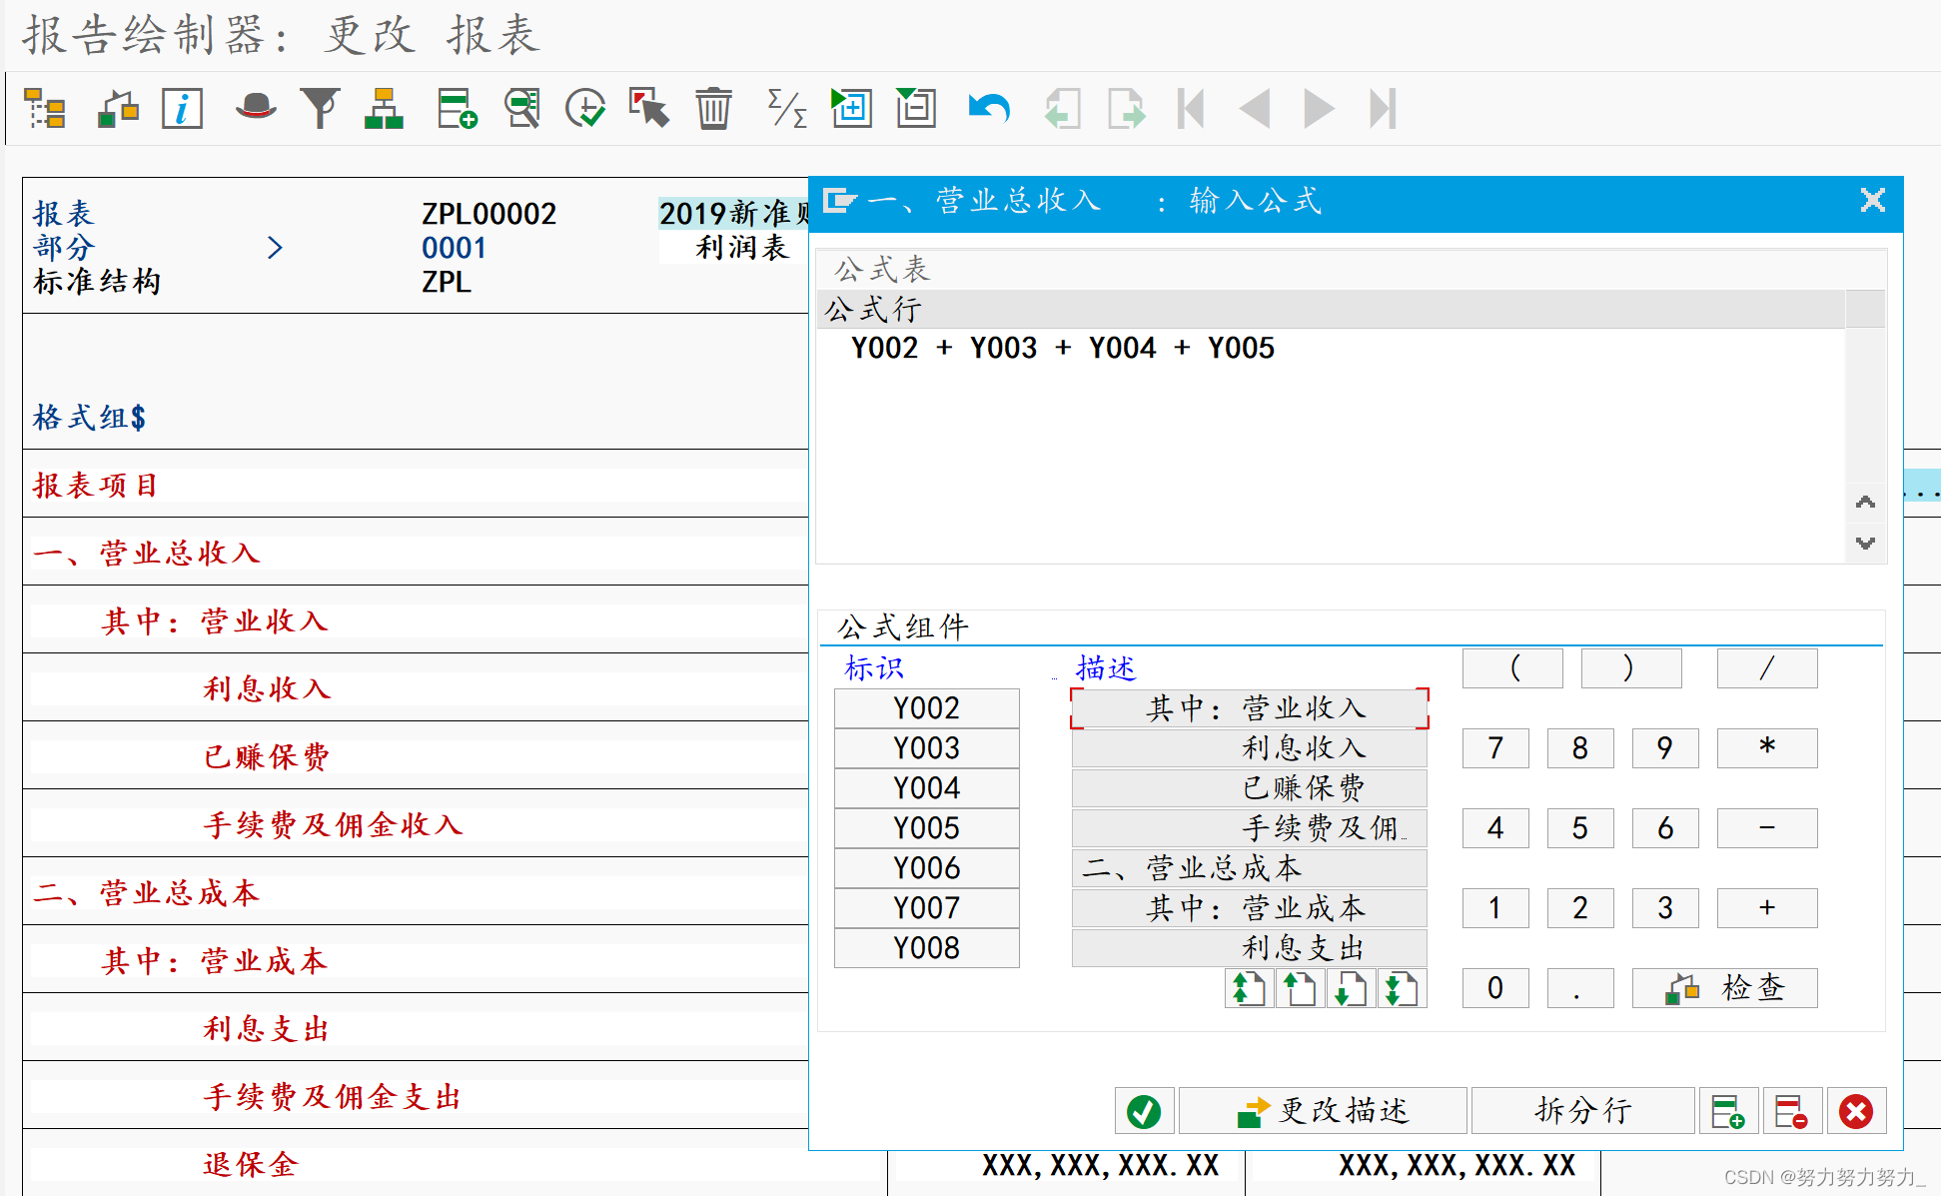The image size is (1941, 1196).
Task: Undo the last change in the toolbar
Action: click(987, 108)
